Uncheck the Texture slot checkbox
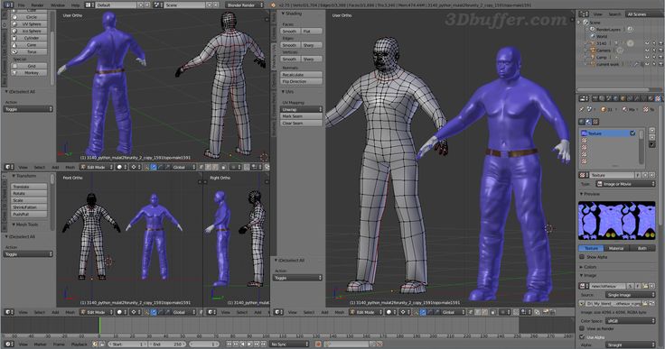This screenshot has width=665, height=349. click(x=632, y=133)
